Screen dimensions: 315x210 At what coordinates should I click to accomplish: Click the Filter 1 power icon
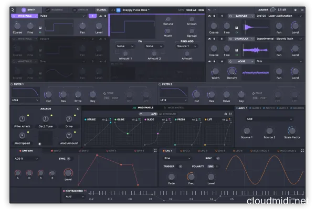pyautogui.click(x=12, y=84)
